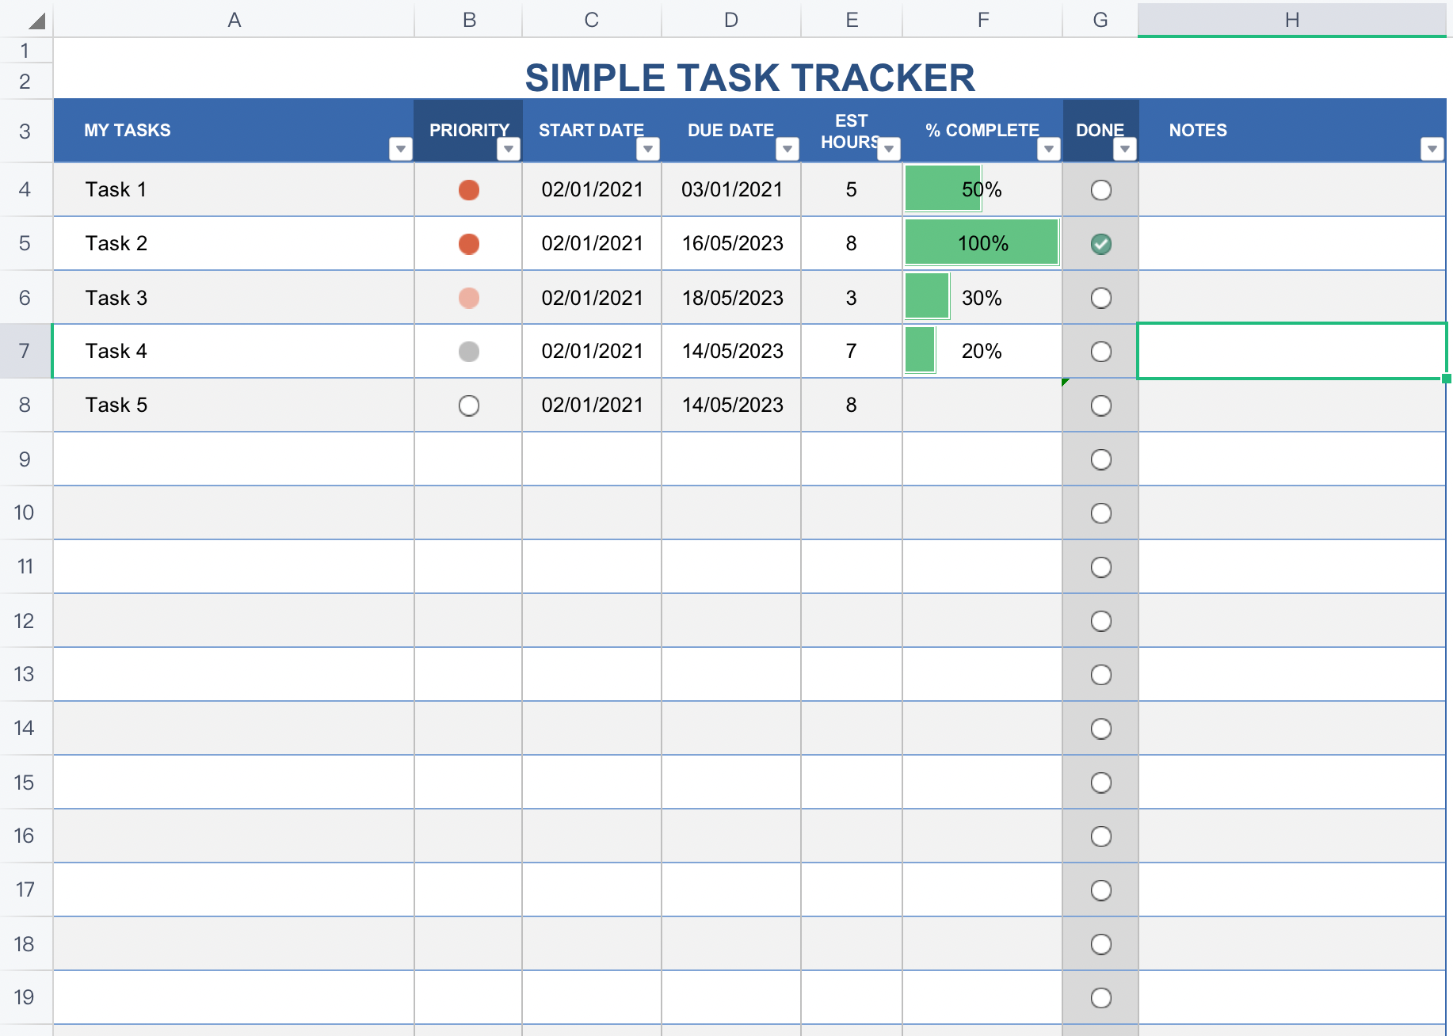The image size is (1453, 1036).
Task: Click the Notes cell for Task 1
Action: coord(1291,190)
